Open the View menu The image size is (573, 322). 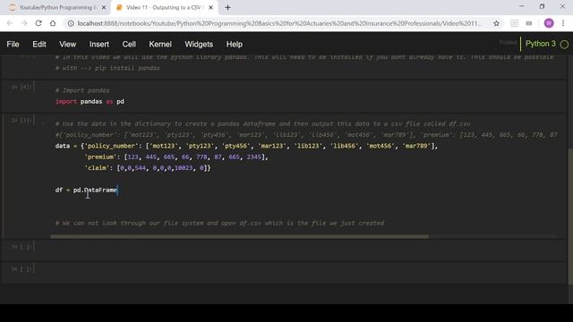pyautogui.click(x=68, y=44)
